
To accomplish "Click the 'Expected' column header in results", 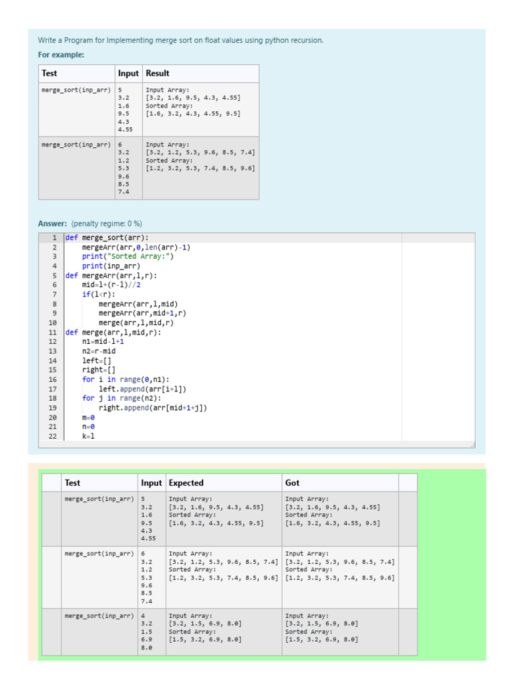I will pos(186,483).
